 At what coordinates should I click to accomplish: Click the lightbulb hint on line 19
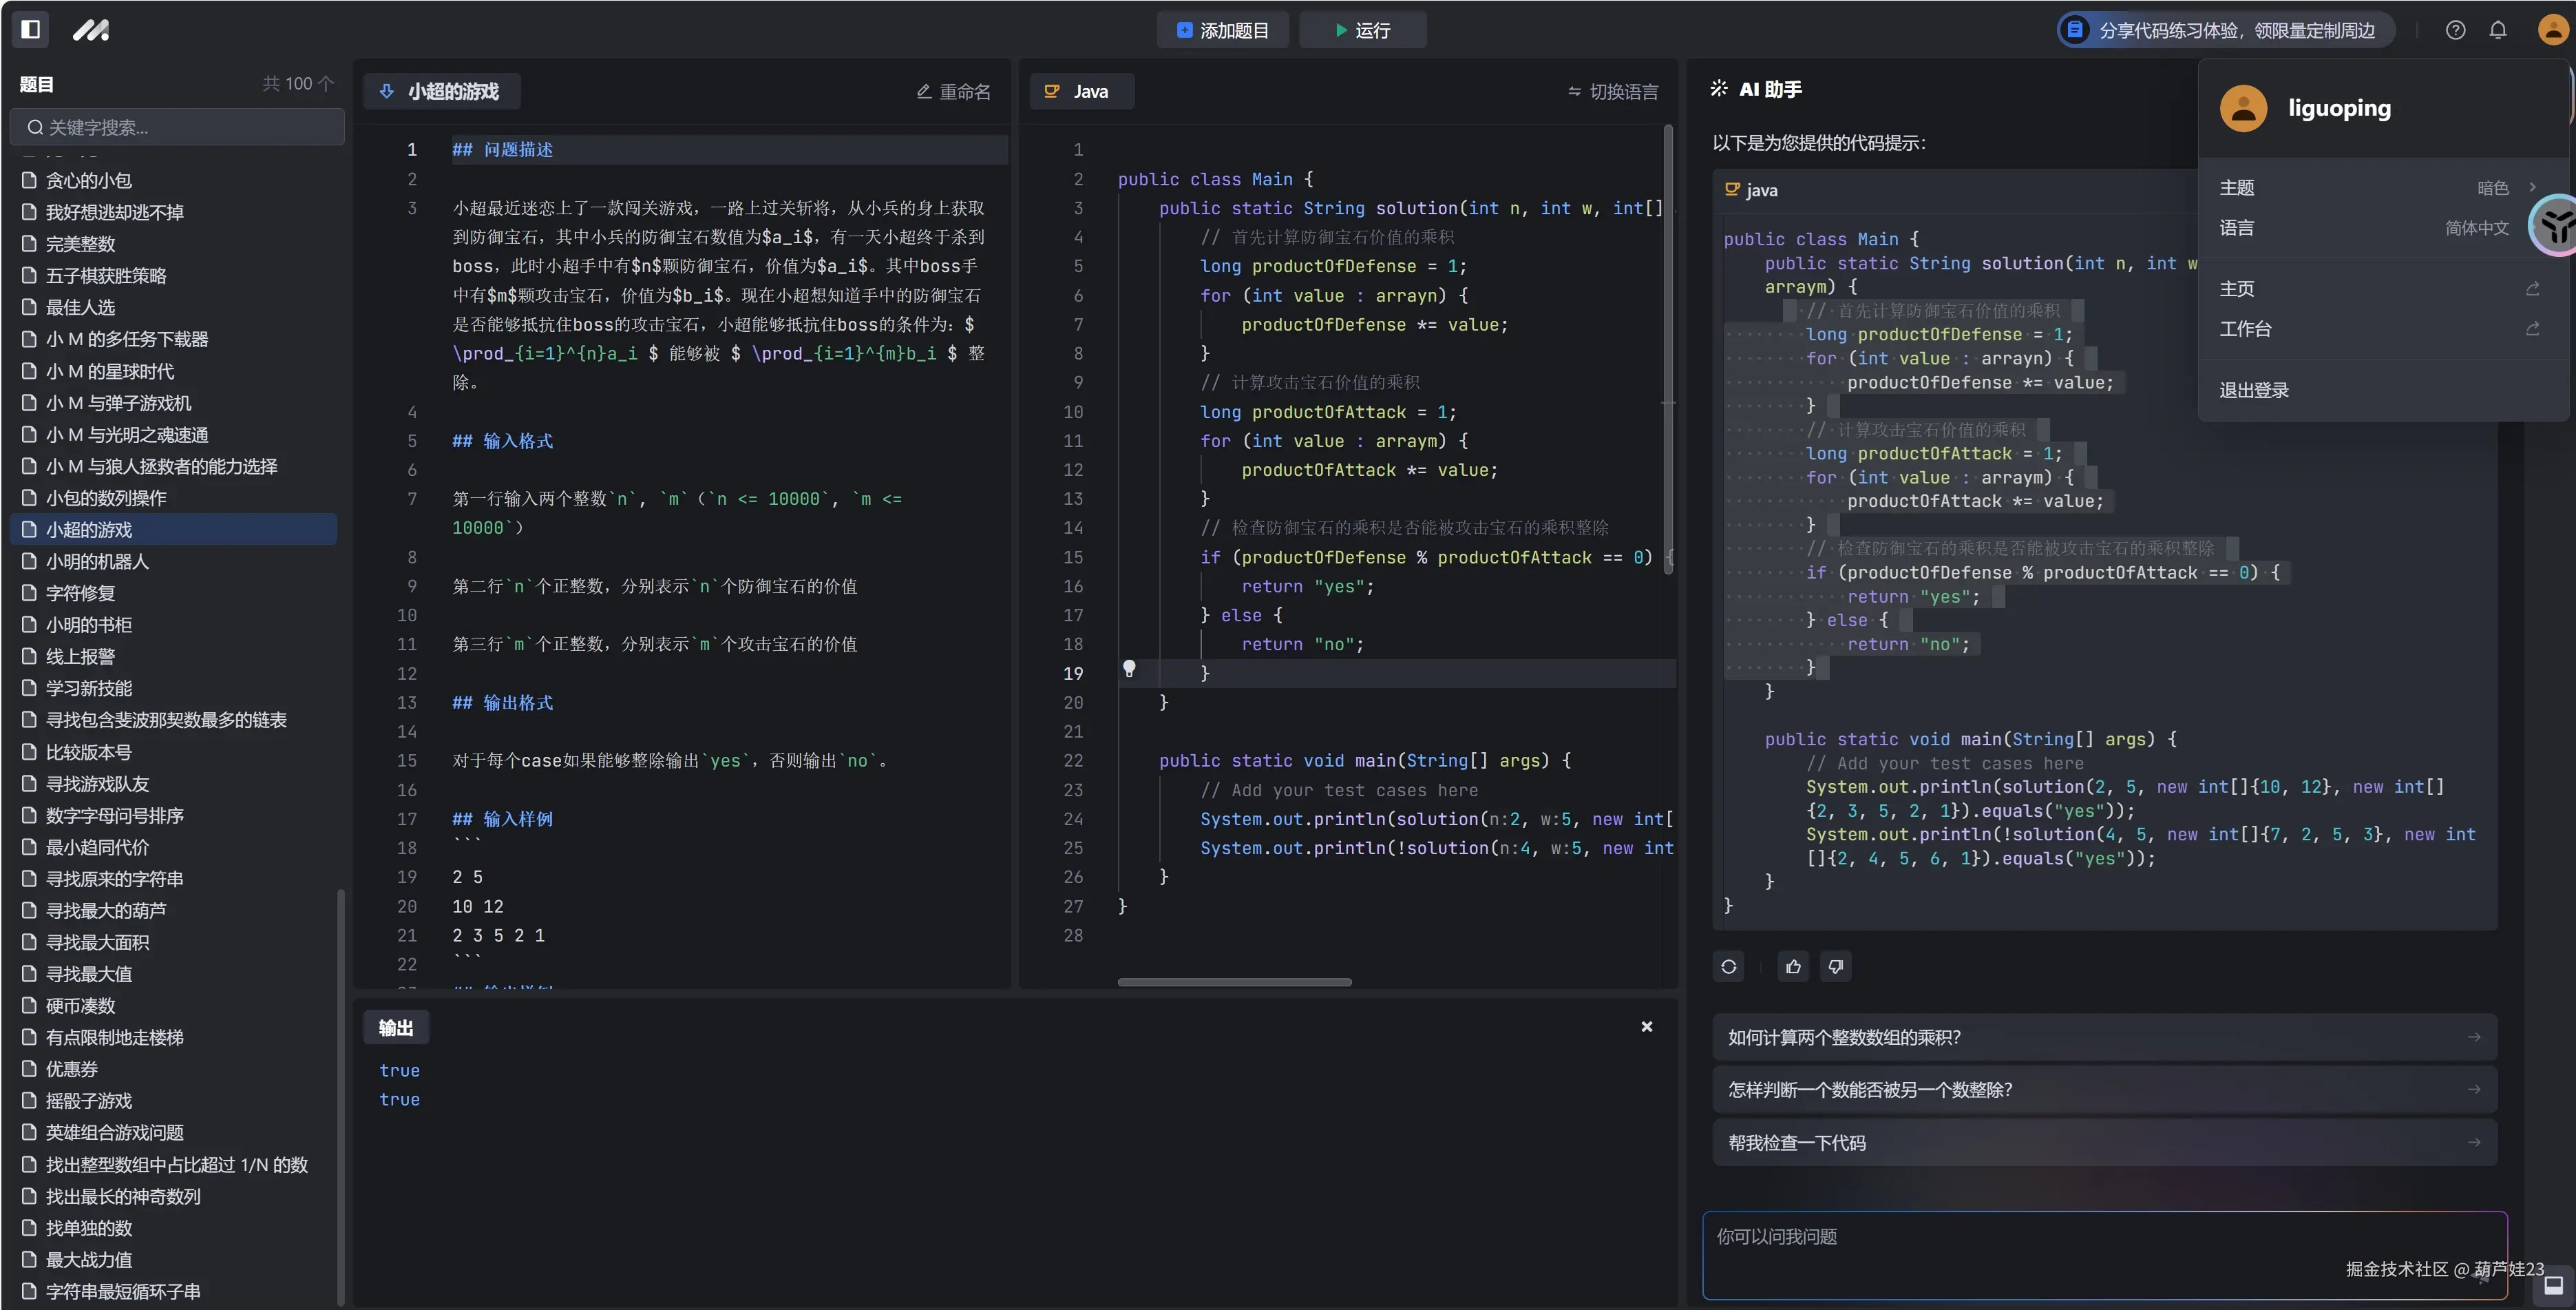pos(1129,669)
